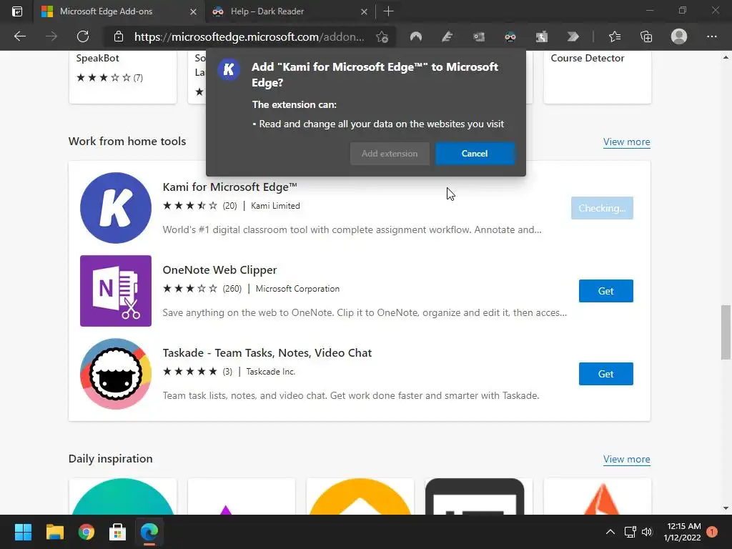Click the page scrollbar thumb

click(726, 332)
